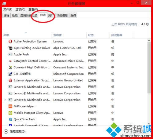The width and height of the screenshot is (153, 139).
Task: Sort by the 启动影响 column header
Action: [121, 35]
